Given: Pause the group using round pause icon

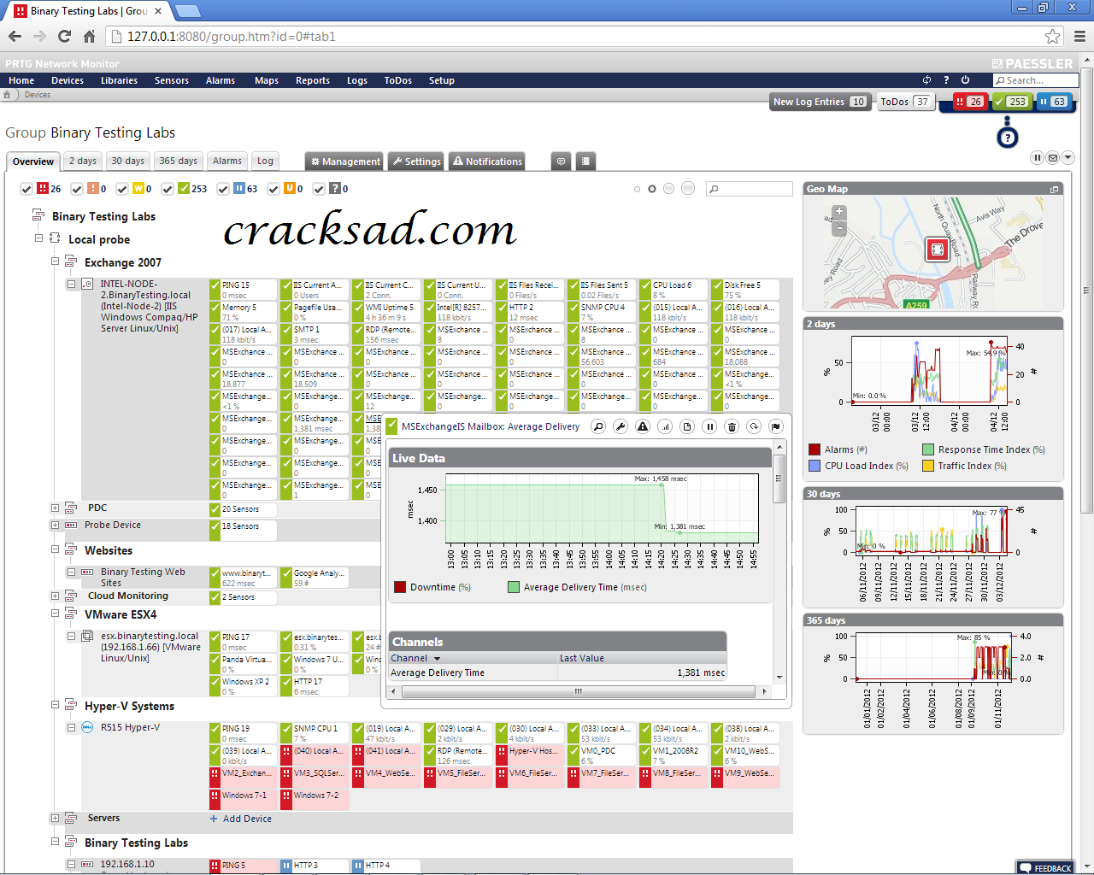Looking at the screenshot, I should [x=1038, y=158].
